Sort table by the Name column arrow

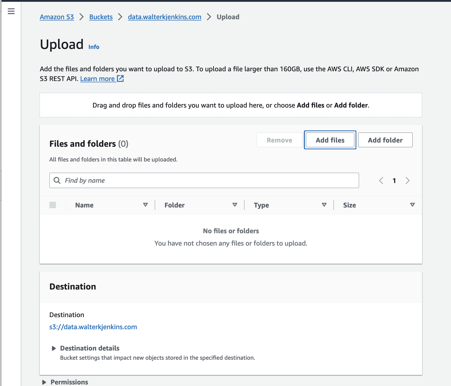(145, 205)
